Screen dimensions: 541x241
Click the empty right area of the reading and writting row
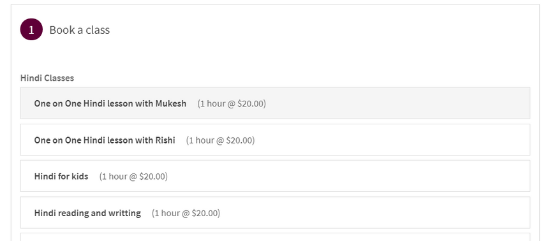click(x=374, y=212)
